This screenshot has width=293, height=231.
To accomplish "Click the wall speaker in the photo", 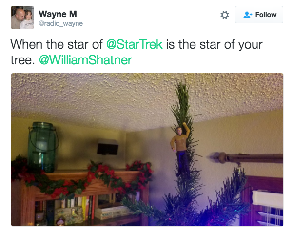I will coord(107,147).
